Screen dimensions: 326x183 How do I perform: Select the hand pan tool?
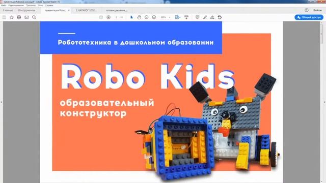point(139,17)
